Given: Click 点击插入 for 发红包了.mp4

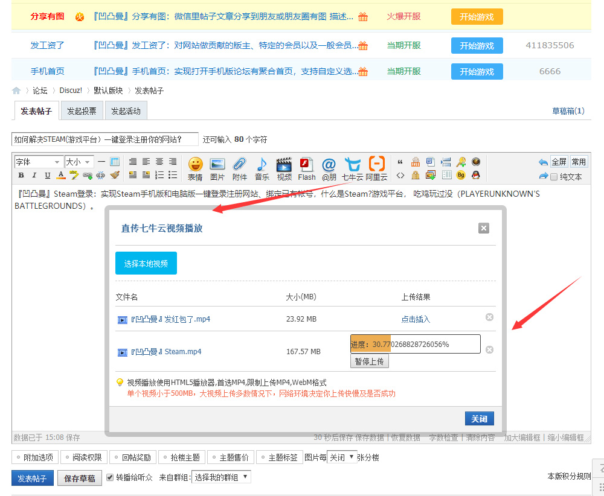Looking at the screenshot, I should (416, 319).
